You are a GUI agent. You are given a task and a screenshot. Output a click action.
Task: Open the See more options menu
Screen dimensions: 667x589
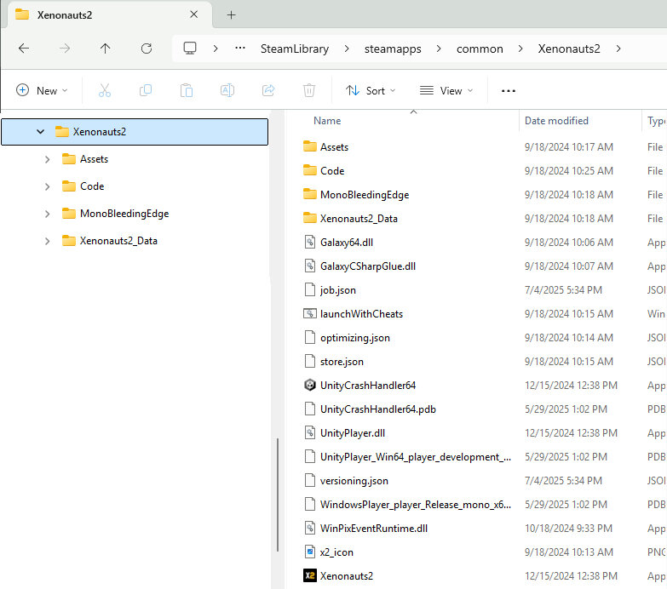[x=509, y=91]
